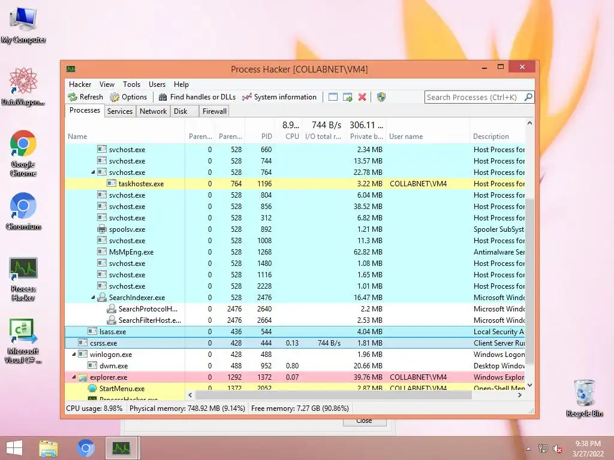
Task: Open File Explorer from the taskbar
Action: pos(48,448)
